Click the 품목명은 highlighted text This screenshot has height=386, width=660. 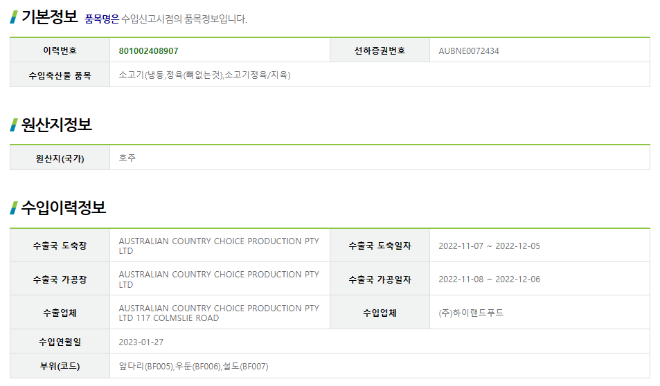pos(102,19)
